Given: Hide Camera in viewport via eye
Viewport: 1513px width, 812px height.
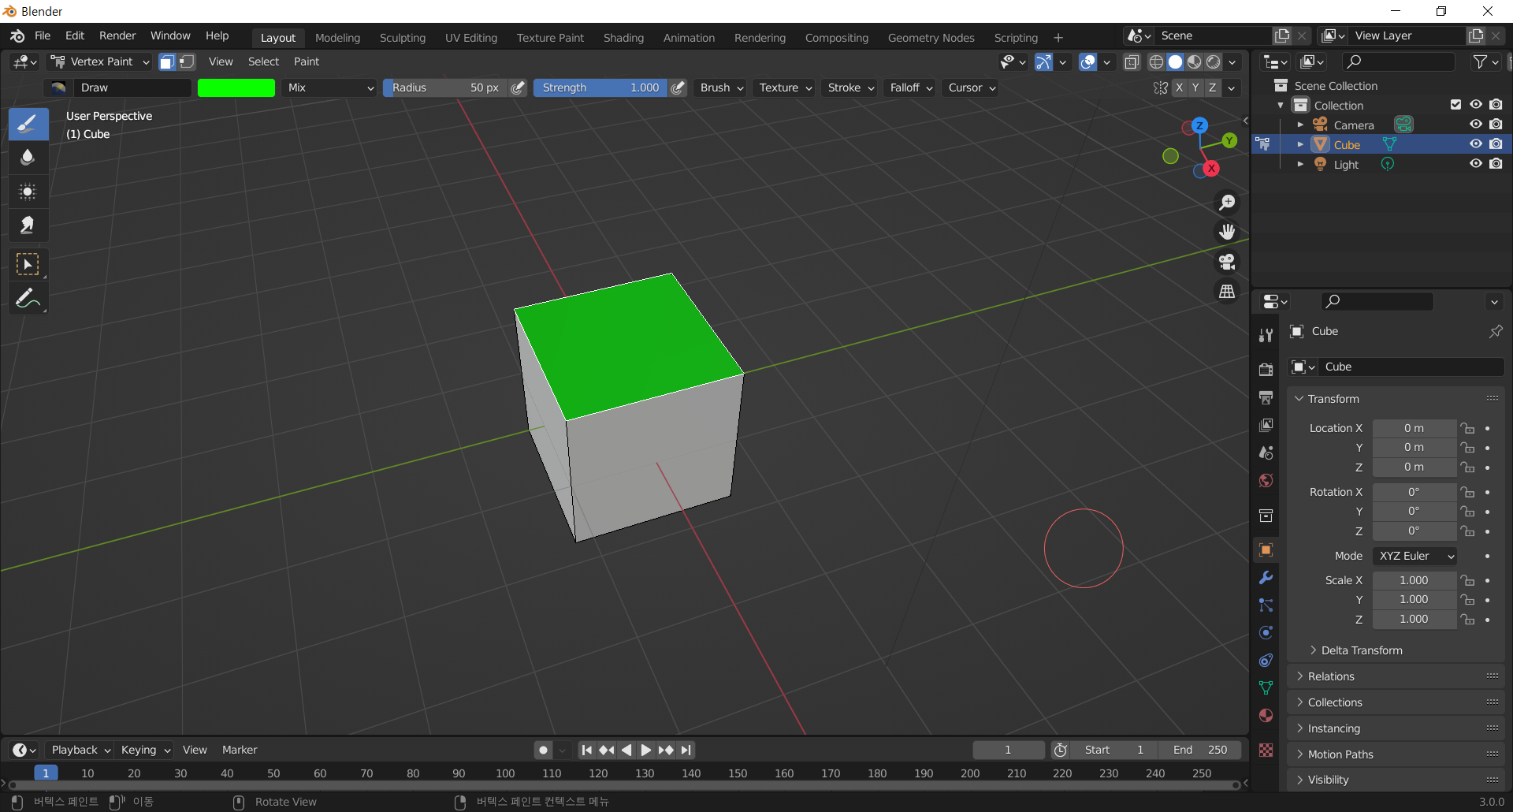Looking at the screenshot, I should point(1476,125).
